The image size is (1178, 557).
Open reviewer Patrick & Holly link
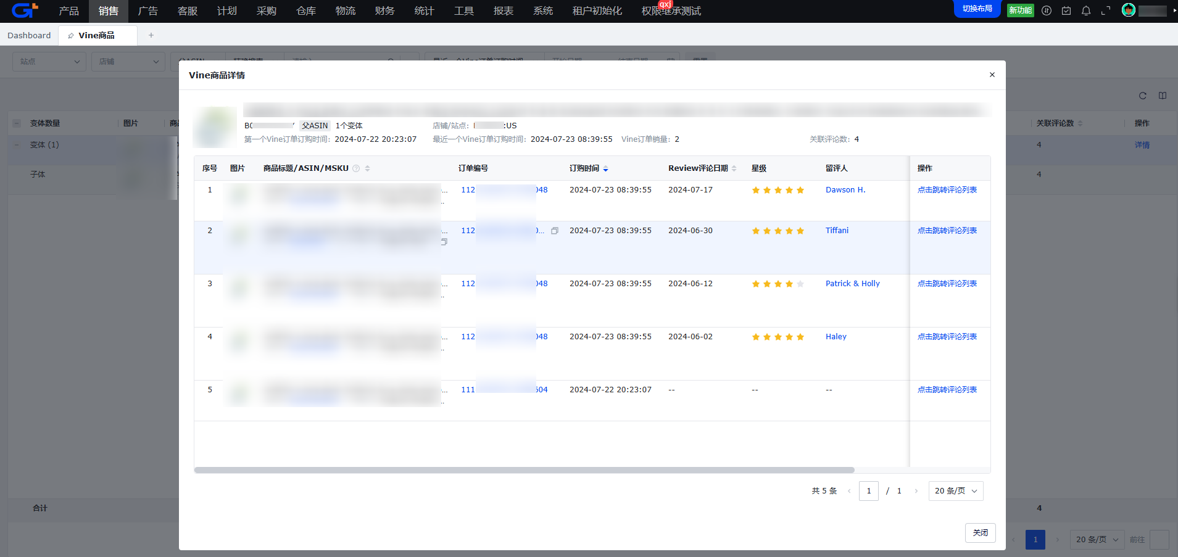coord(853,284)
